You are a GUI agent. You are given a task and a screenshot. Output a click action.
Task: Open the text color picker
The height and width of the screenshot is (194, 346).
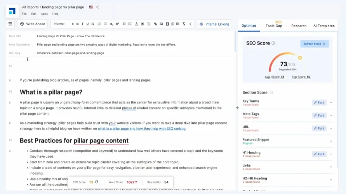(x=137, y=24)
